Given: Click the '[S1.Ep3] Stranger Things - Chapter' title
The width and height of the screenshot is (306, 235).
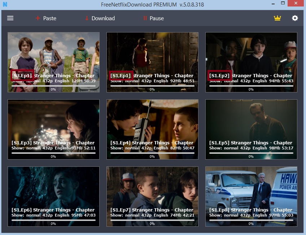Looking at the screenshot, I should (x=53, y=143).
